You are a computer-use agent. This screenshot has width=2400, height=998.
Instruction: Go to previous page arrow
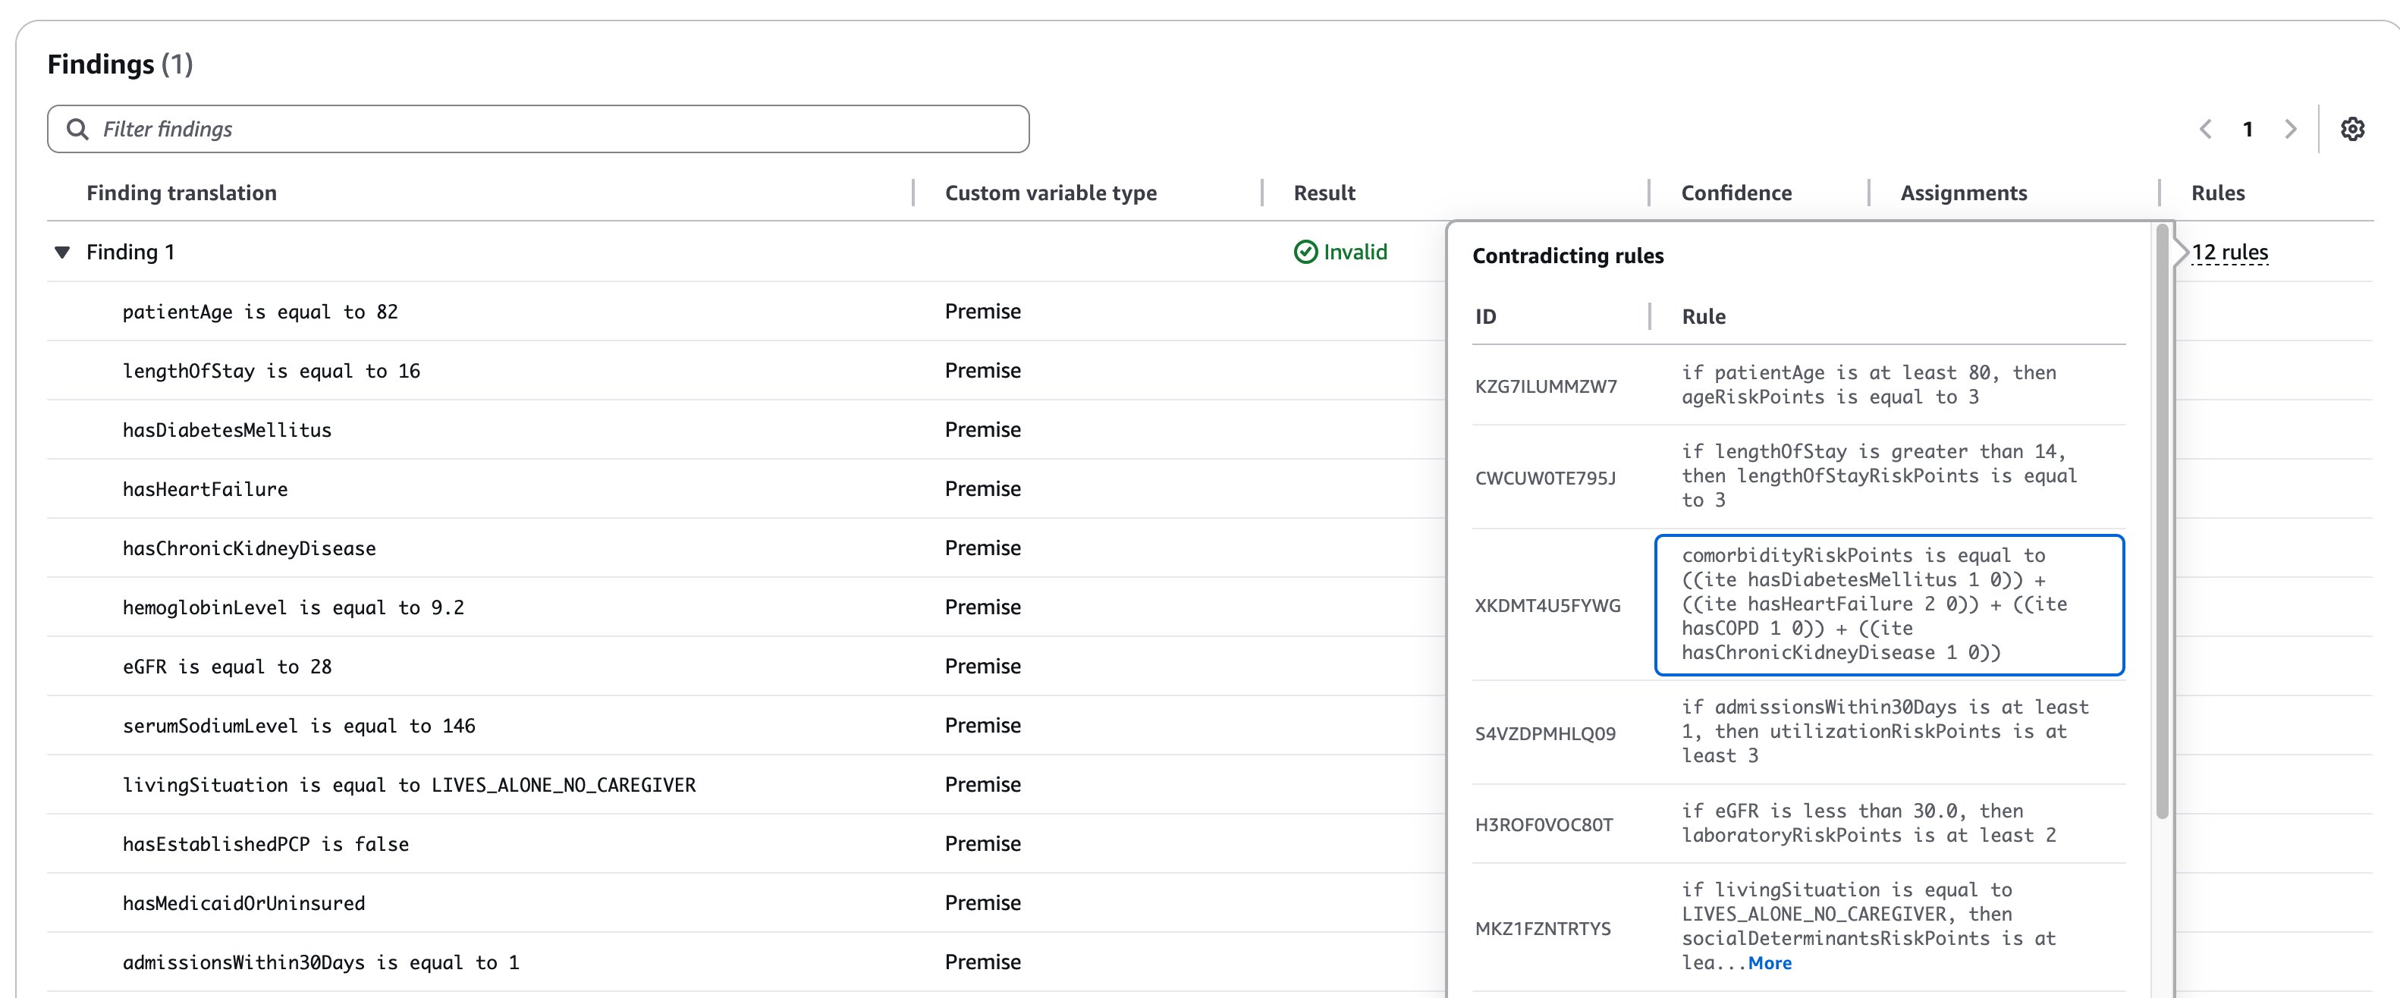coord(2205,130)
